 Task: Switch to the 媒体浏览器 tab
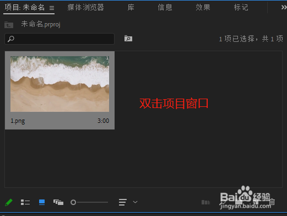click(x=85, y=8)
